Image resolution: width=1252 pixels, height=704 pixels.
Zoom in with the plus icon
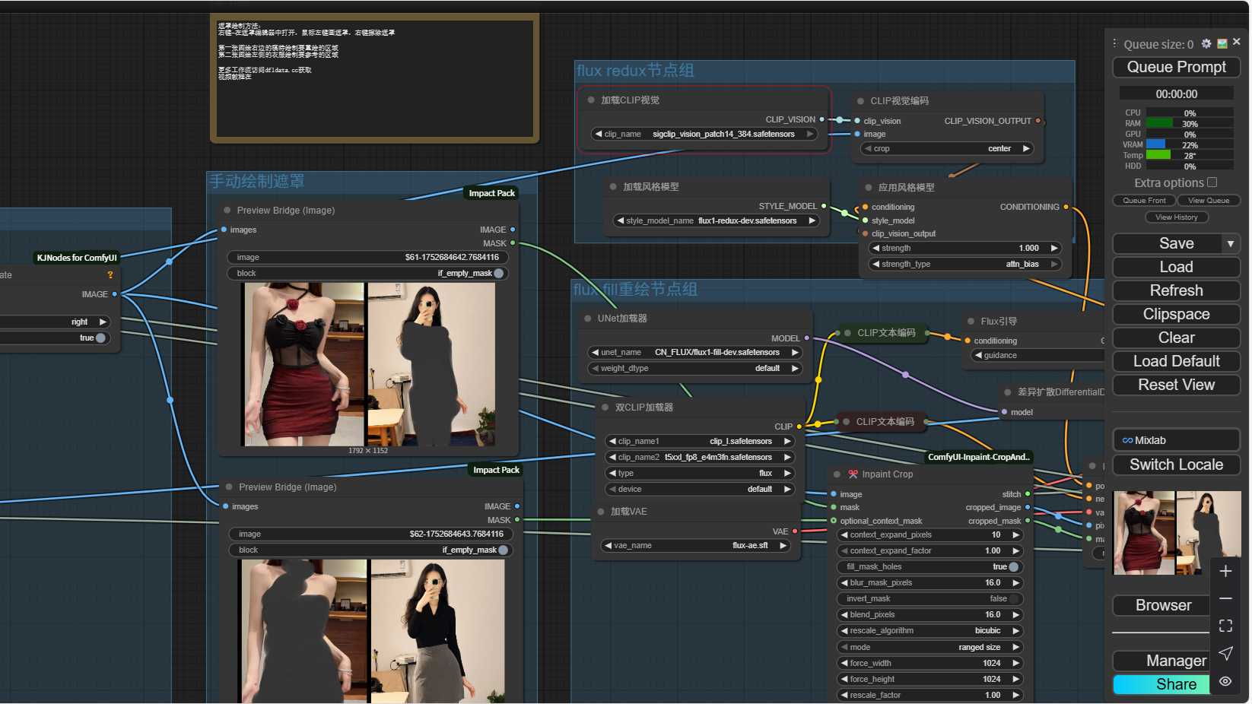(x=1225, y=571)
